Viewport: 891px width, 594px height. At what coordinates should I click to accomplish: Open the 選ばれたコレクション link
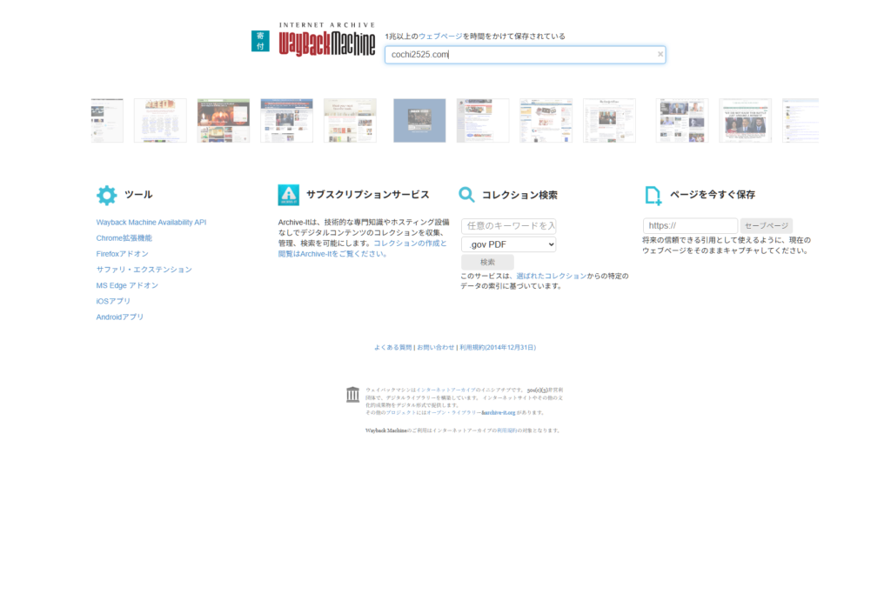click(x=551, y=276)
